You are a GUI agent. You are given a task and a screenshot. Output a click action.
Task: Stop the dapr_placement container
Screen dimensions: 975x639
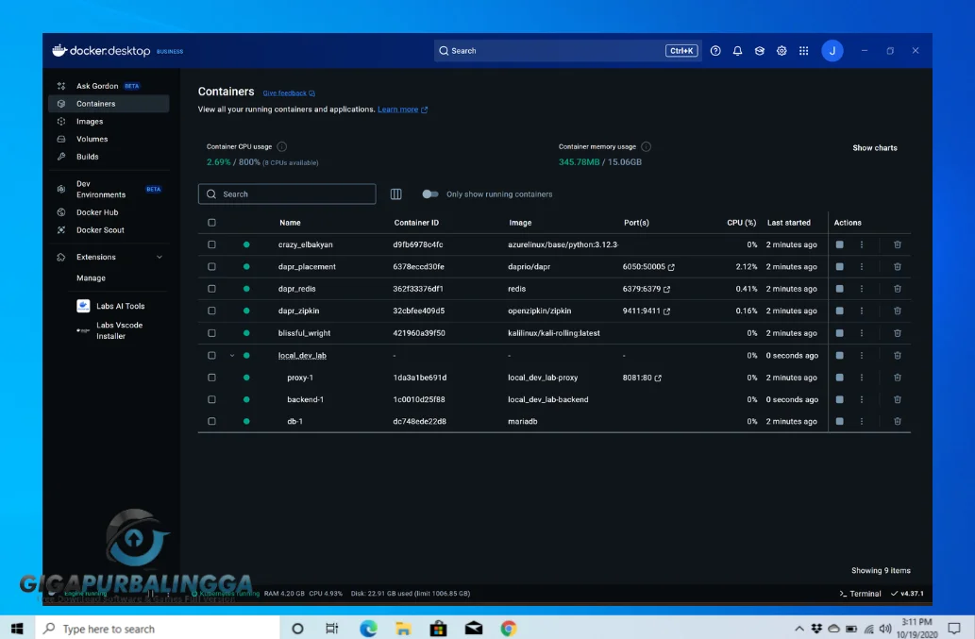[x=839, y=267]
